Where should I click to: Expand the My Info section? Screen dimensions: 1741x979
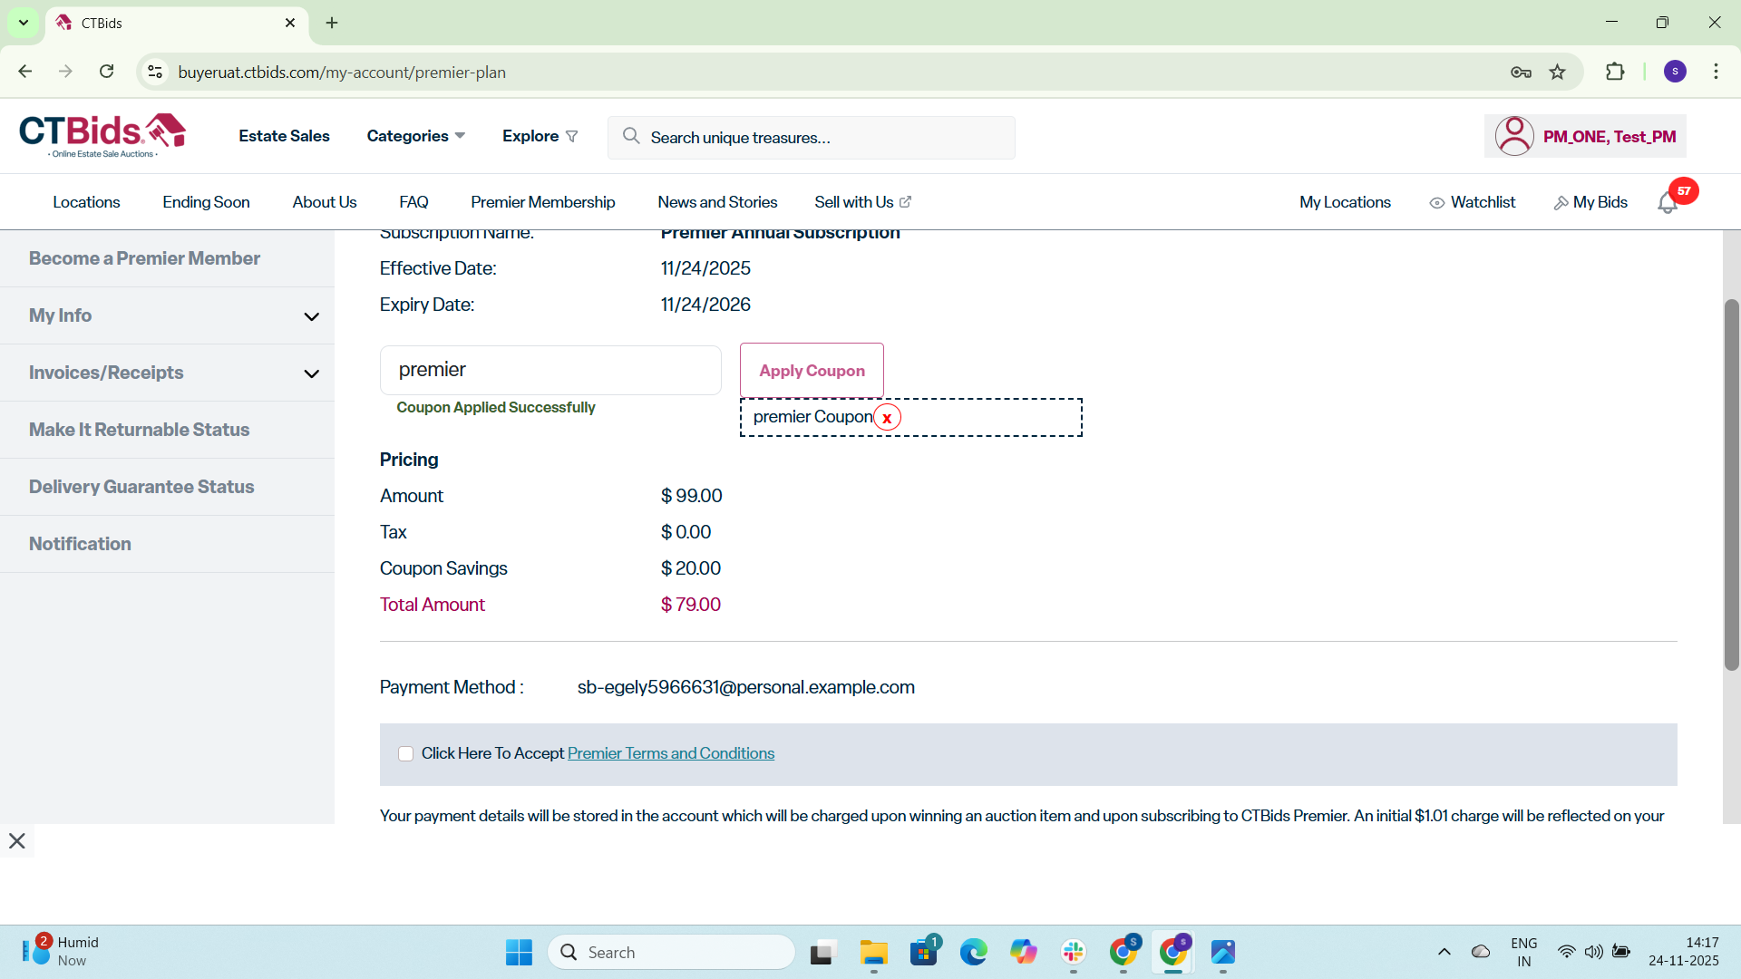click(311, 316)
